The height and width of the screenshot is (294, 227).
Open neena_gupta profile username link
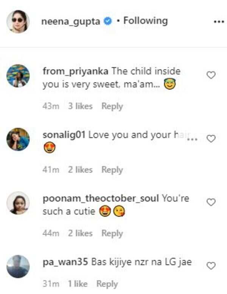point(71,21)
